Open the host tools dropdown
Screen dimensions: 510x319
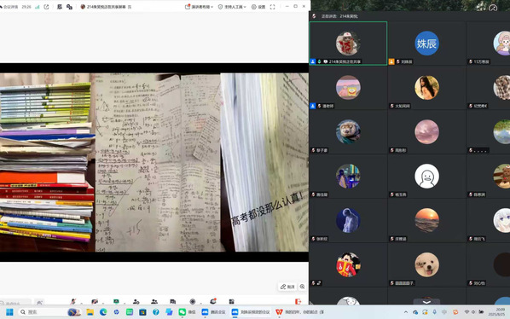click(x=232, y=7)
